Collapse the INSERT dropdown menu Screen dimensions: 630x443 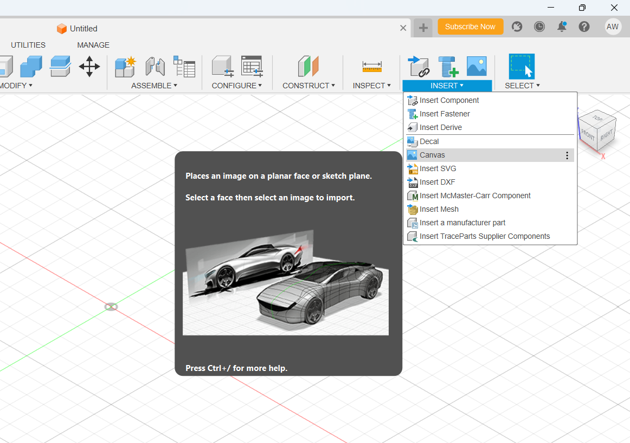447,86
